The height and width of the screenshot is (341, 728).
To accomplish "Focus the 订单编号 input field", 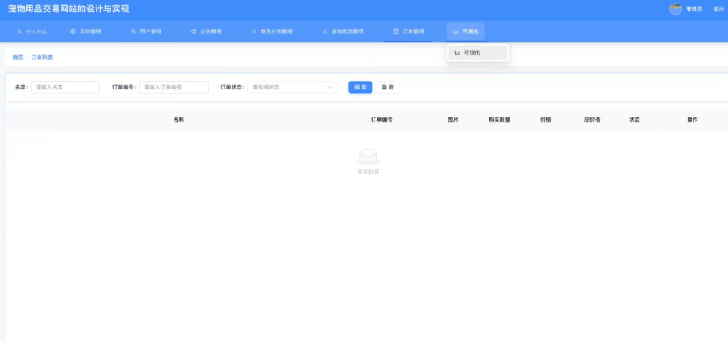I will (174, 87).
